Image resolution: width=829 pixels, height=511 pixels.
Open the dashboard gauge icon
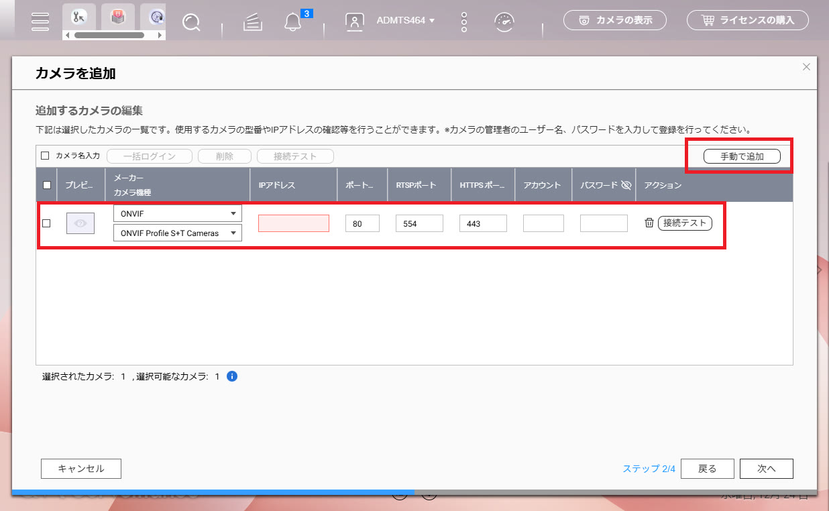coord(504,21)
